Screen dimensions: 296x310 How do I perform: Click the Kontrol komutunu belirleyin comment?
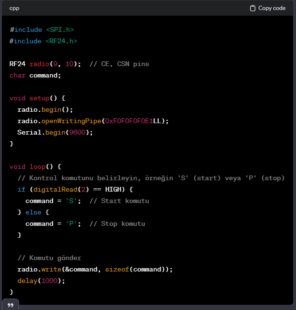[x=151, y=178]
